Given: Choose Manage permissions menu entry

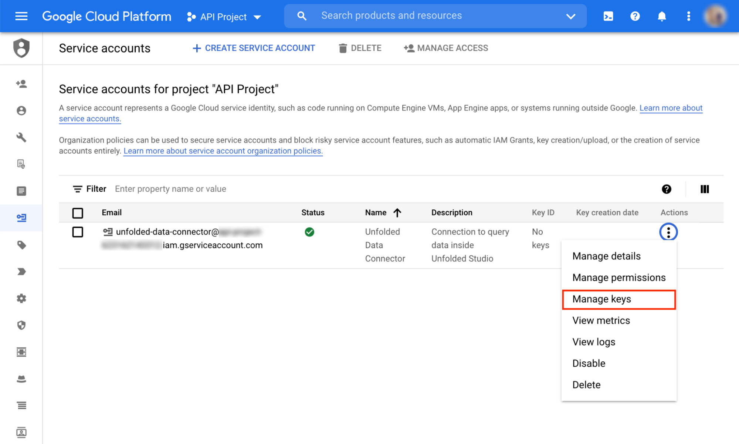Looking at the screenshot, I should (618, 277).
